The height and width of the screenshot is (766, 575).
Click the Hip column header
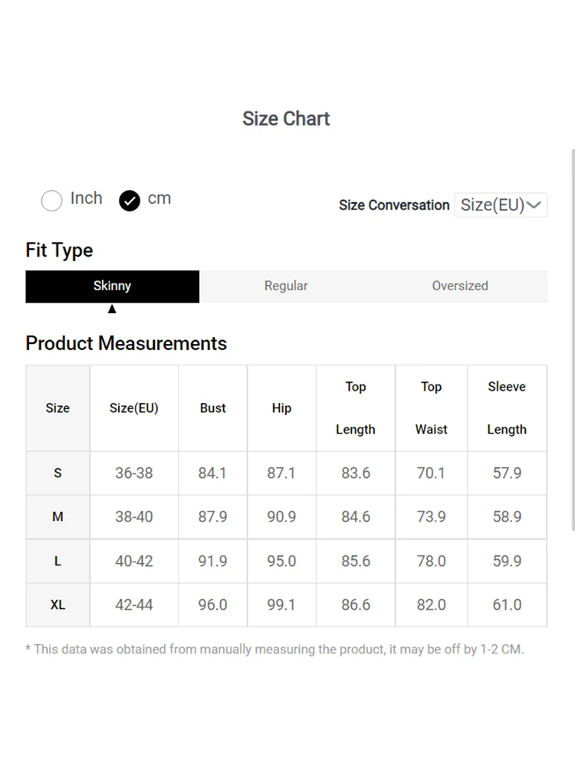tap(281, 408)
